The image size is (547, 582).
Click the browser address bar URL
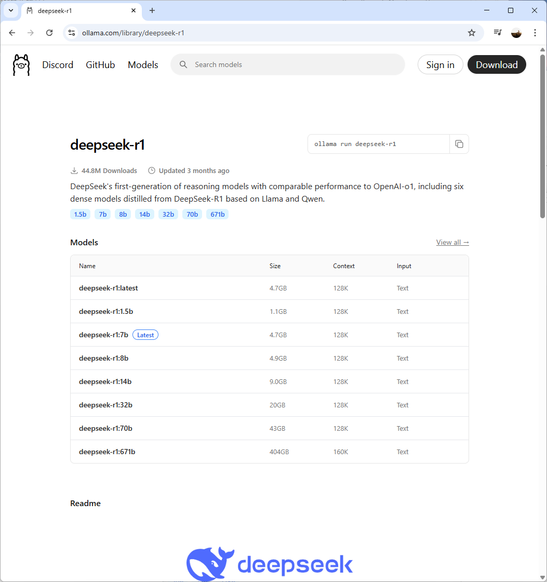[133, 33]
